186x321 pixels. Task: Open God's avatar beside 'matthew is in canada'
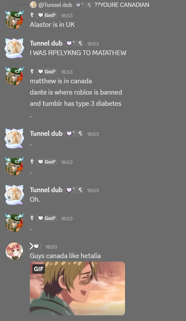tap(14, 76)
